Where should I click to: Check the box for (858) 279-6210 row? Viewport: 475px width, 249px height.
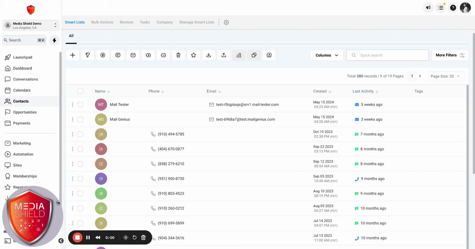(80, 164)
